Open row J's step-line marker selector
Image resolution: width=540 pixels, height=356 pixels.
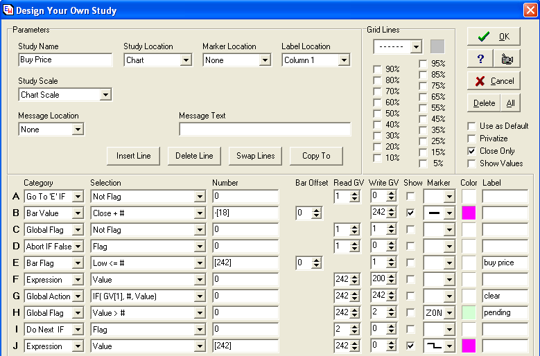point(448,346)
